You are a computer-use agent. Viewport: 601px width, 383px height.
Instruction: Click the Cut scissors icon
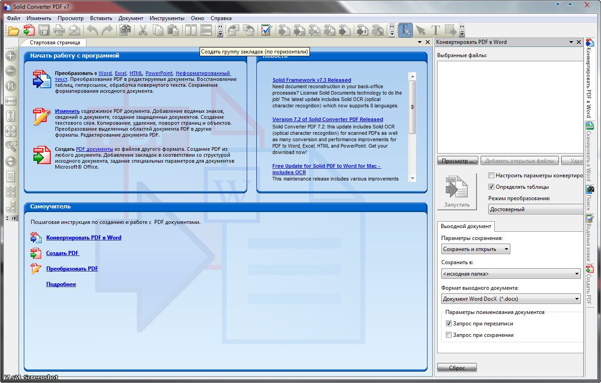click(143, 31)
